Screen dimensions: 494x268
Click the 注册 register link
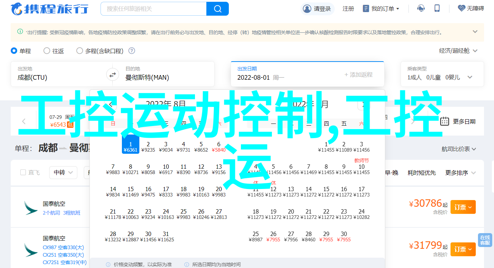(348, 9)
